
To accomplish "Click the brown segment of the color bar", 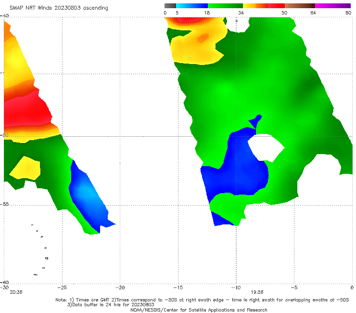I will point(300,6).
